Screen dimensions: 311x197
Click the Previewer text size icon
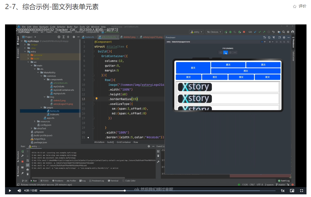click(265, 37)
